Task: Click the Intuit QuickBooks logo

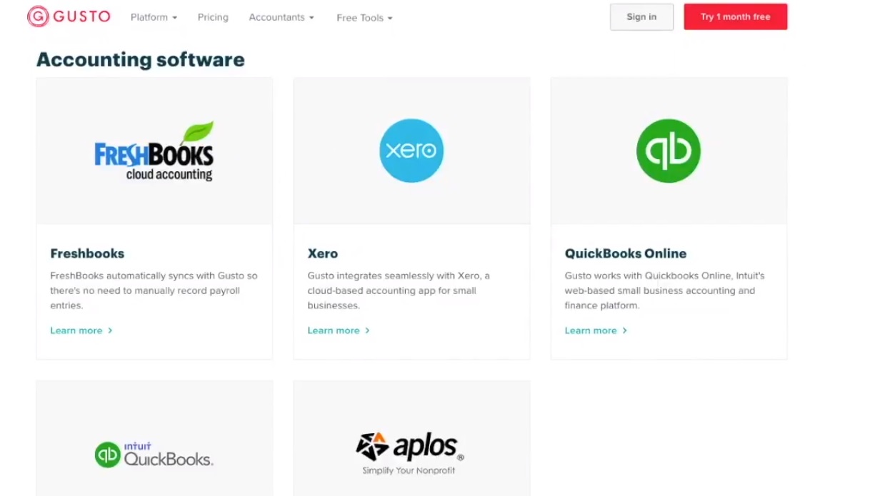Action: pos(154,455)
